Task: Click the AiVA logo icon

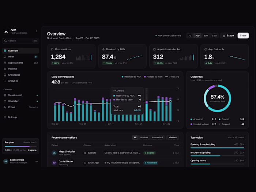Action: (x=6, y=31)
